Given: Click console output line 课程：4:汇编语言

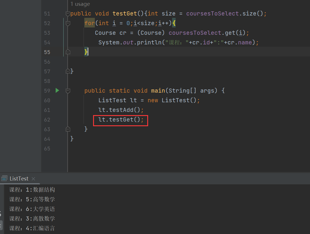Looking at the screenshot, I should click(x=32, y=228).
